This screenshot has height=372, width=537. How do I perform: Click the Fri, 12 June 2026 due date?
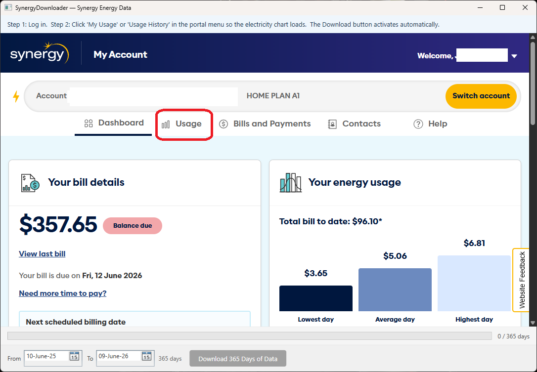(x=112, y=276)
